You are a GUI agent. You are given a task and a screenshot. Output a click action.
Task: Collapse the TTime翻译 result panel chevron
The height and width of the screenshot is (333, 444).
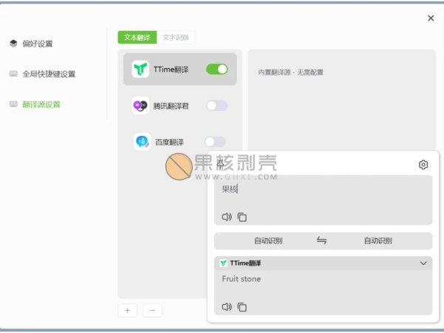(423, 263)
